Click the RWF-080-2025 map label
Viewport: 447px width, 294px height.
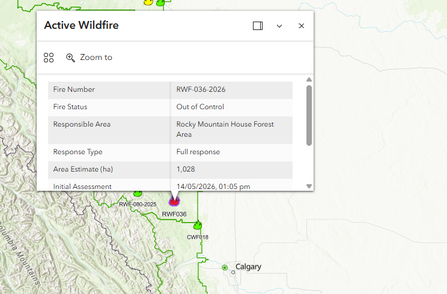pos(138,205)
